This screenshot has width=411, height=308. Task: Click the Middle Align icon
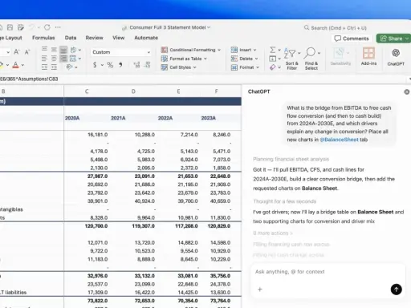tap(54, 50)
